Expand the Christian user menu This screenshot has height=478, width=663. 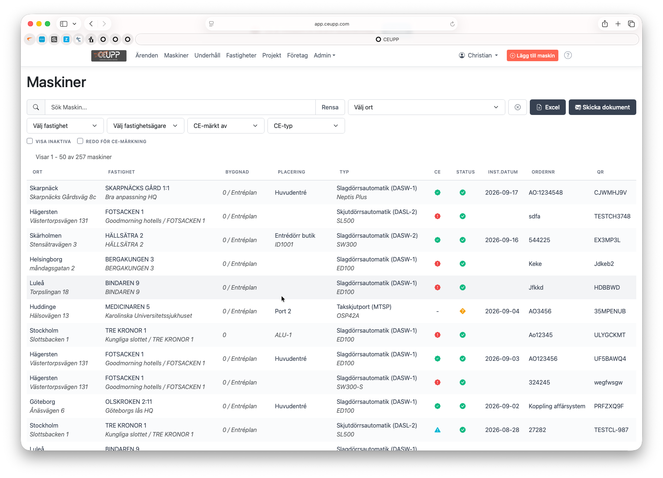[x=479, y=55]
